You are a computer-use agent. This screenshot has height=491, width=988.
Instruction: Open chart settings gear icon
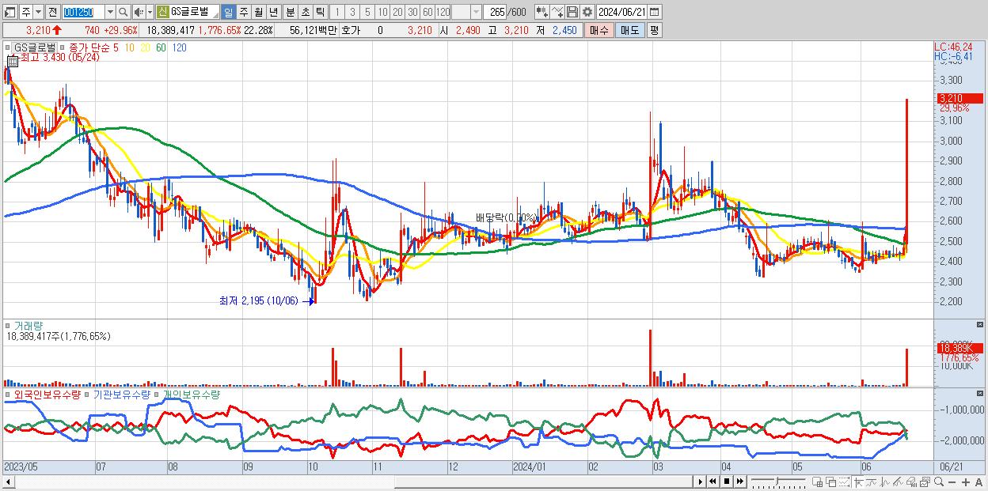click(587, 12)
